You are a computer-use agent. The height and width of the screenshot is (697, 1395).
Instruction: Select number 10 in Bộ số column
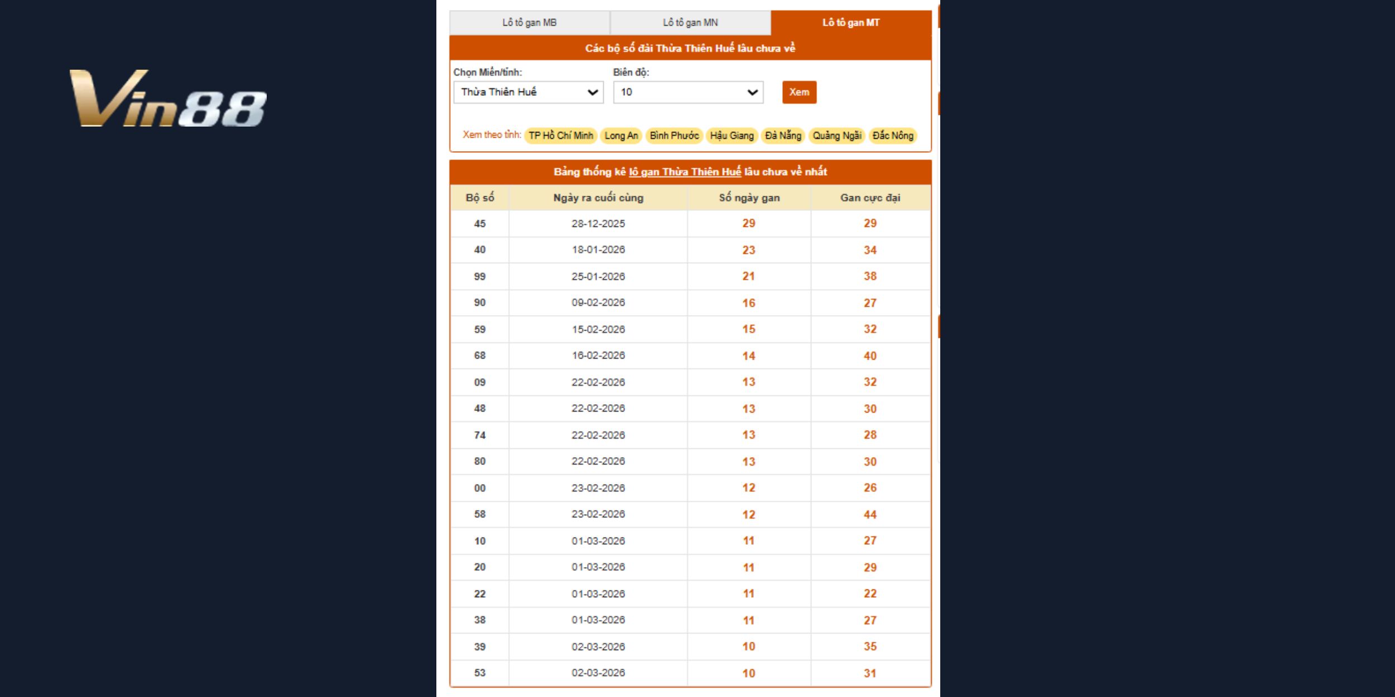point(480,541)
